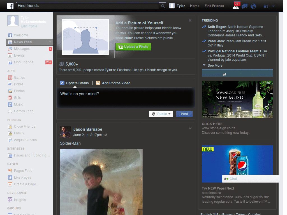Click the Acquaintances list icon
The height and width of the screenshot is (215, 287).
click(x=10, y=140)
